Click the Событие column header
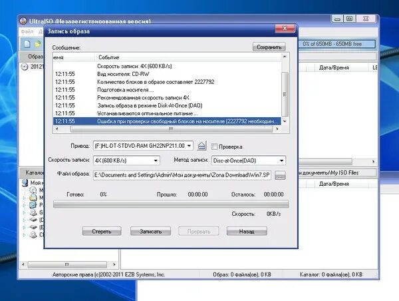The height and width of the screenshot is (301, 399). (x=188, y=57)
